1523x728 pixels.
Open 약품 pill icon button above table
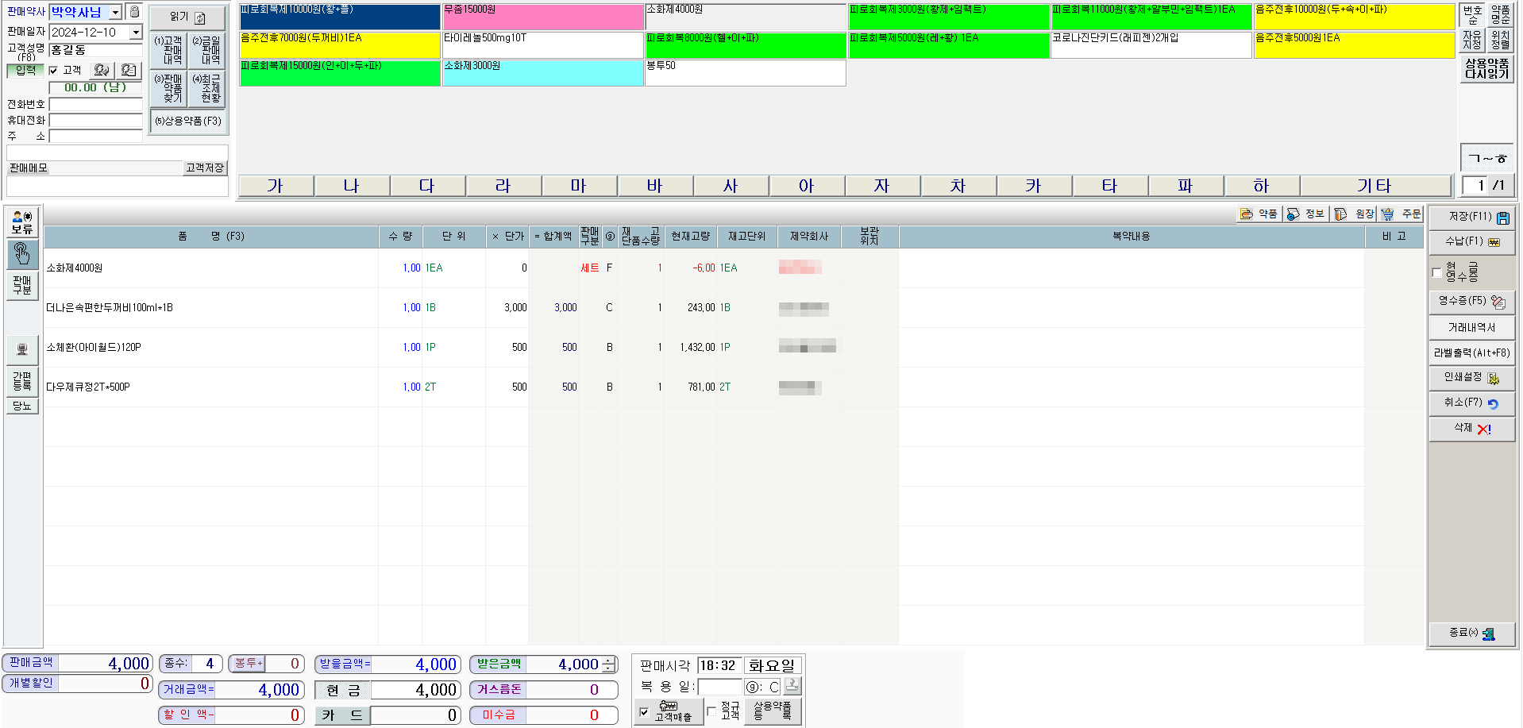1259,214
